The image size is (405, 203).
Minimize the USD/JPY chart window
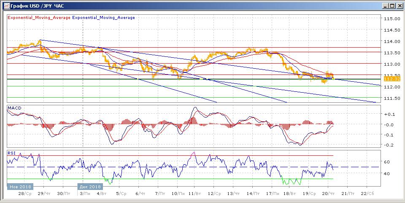(386, 5)
